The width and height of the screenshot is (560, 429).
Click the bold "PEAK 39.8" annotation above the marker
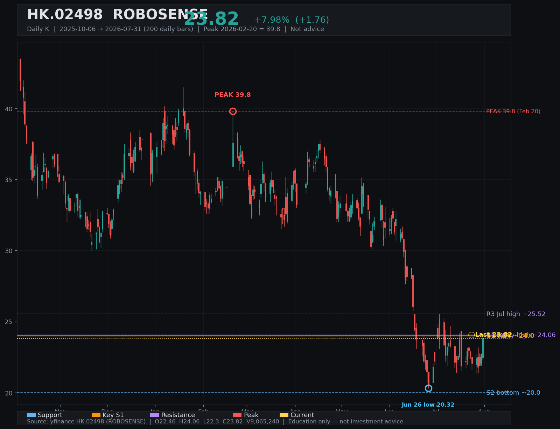click(x=233, y=95)
